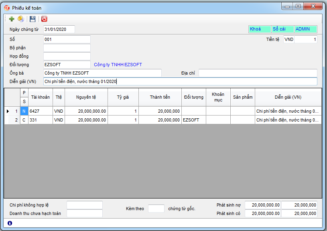Click the Ông bà field
The height and width of the screenshot is (231, 327).
coord(102,73)
